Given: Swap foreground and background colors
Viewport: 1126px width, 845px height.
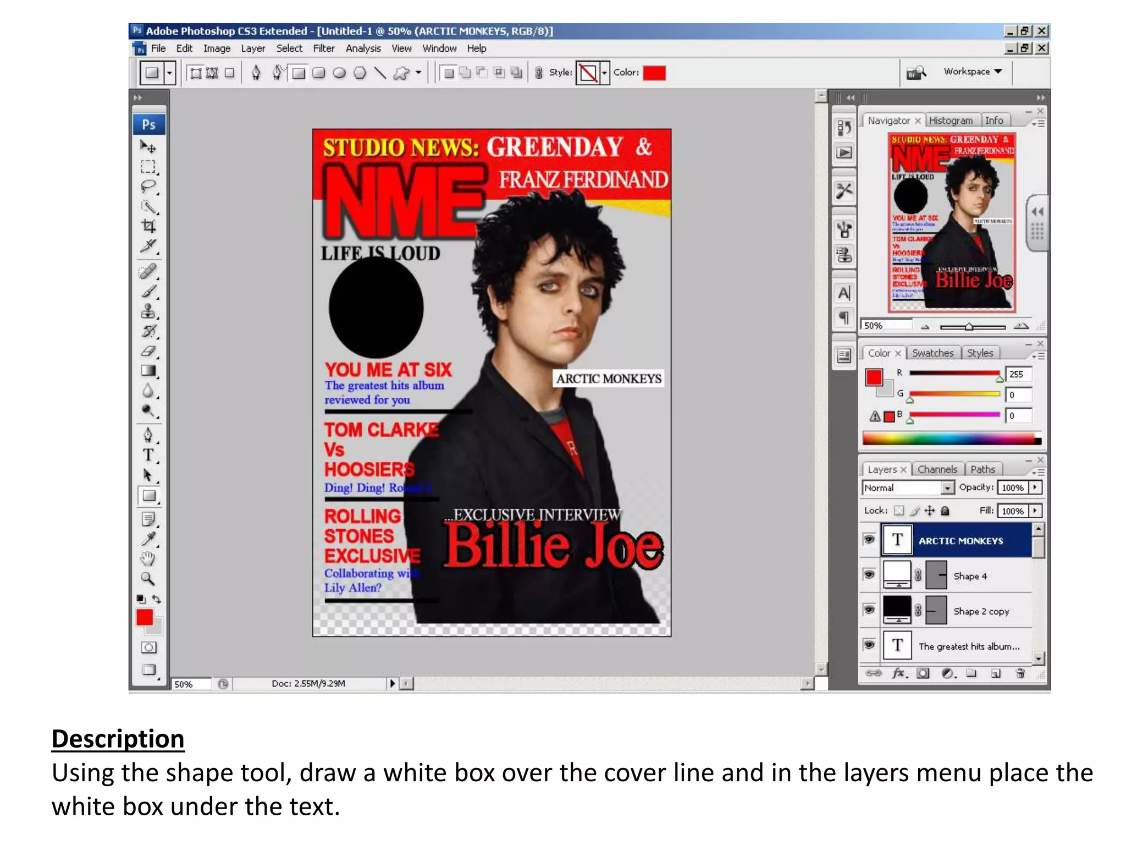Looking at the screenshot, I should tap(157, 599).
